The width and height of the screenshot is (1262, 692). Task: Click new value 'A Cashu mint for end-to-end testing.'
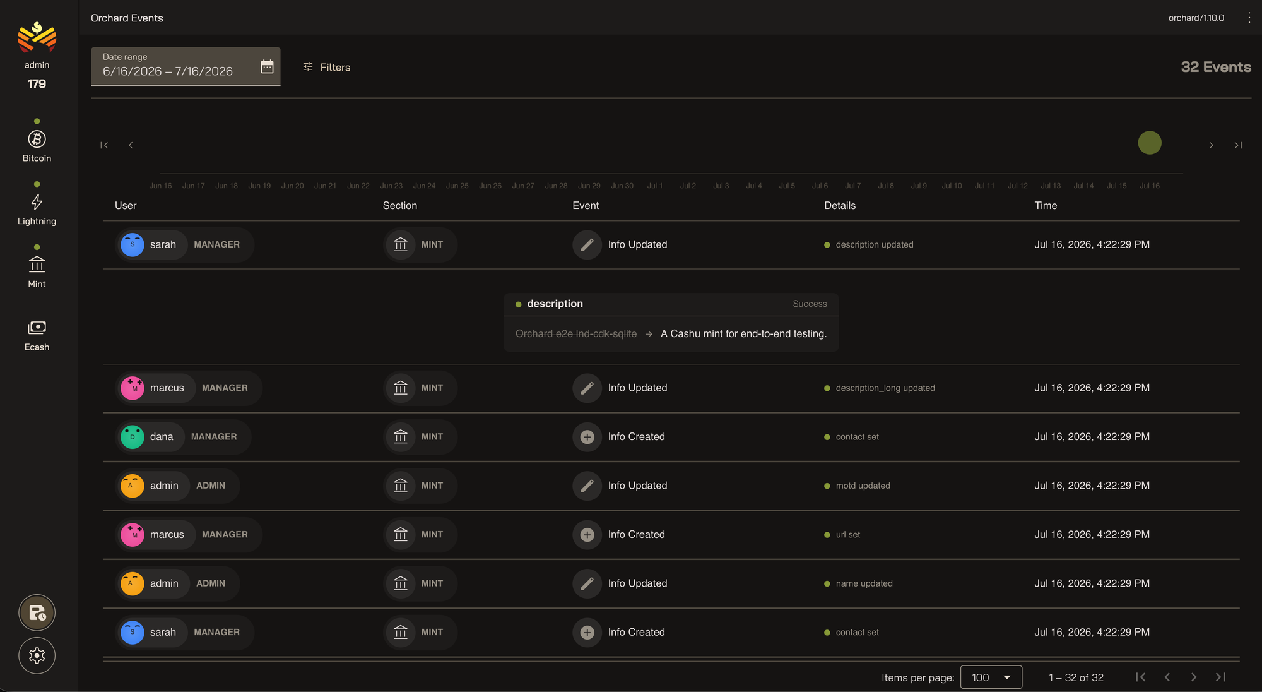(743, 334)
